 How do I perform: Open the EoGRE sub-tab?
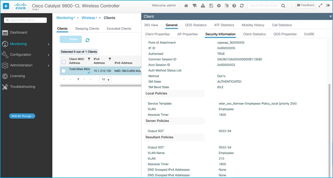pyautogui.click(x=309, y=34)
